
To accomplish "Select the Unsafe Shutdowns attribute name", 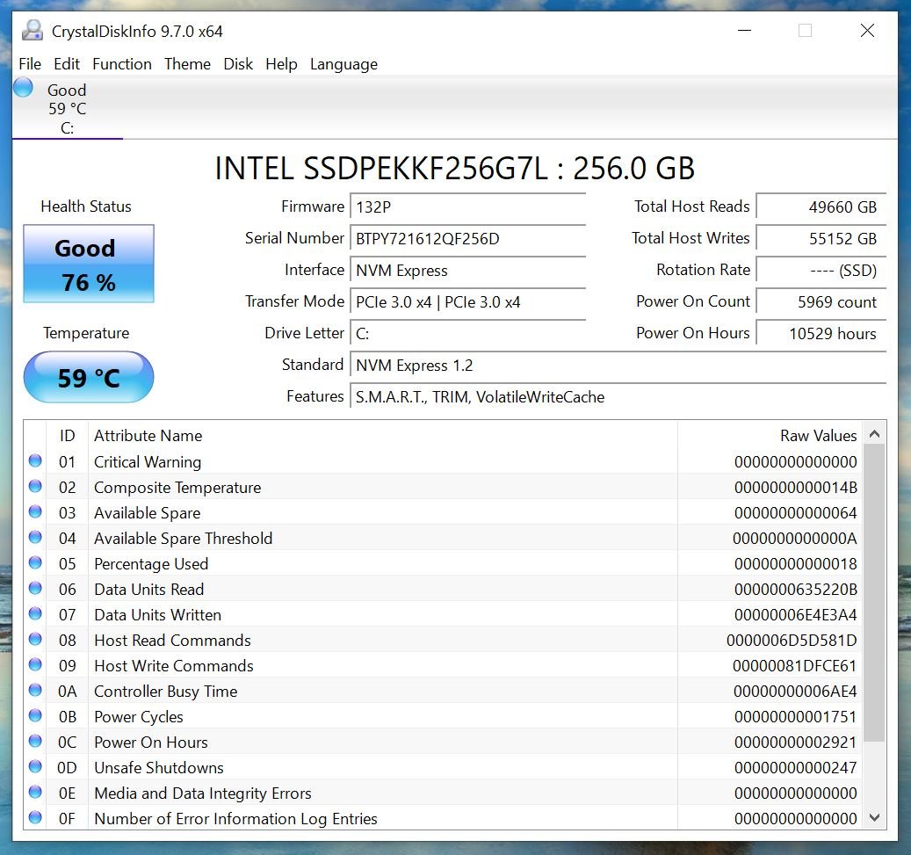I will tap(159, 768).
